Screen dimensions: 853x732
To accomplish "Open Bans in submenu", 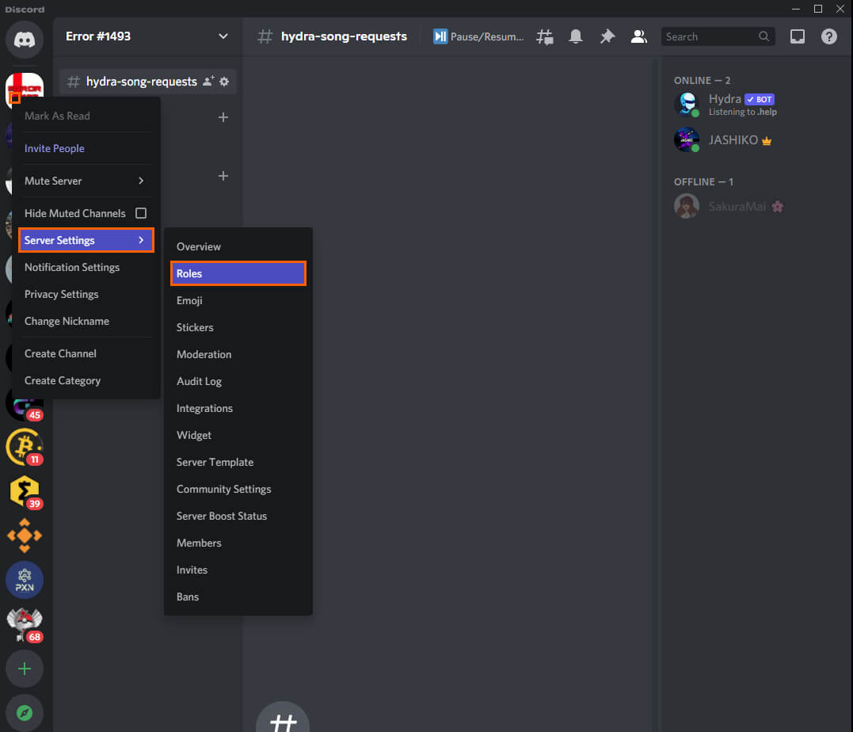I will [238, 597].
